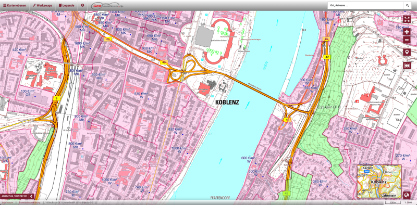Image resolution: width=417 pixels, height=205 pixels.
Task: Toggle fullscreen map view
Action: click(x=407, y=19)
